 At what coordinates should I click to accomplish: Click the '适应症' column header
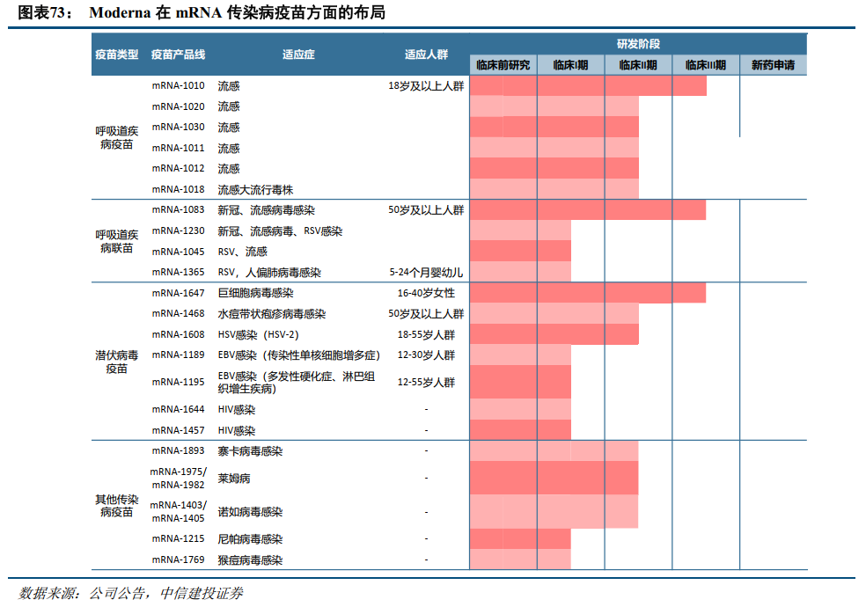click(x=298, y=55)
